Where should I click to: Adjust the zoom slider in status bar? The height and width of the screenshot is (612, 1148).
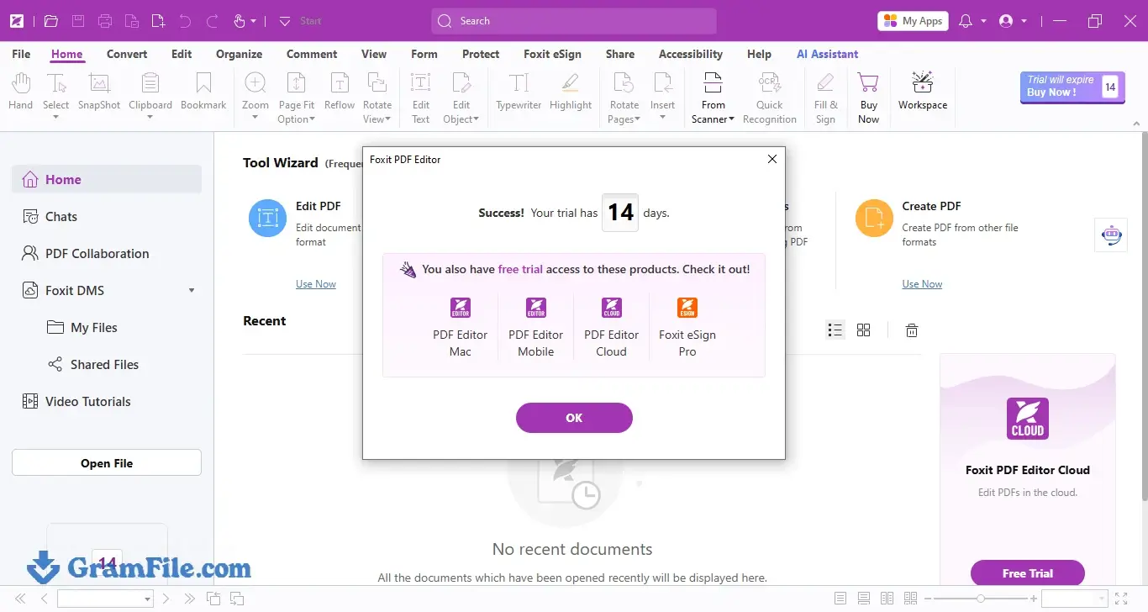point(980,599)
